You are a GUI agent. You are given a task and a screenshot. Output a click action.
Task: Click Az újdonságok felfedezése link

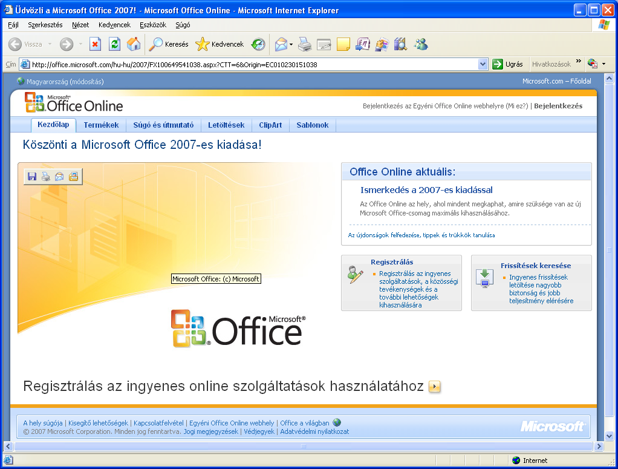point(421,235)
